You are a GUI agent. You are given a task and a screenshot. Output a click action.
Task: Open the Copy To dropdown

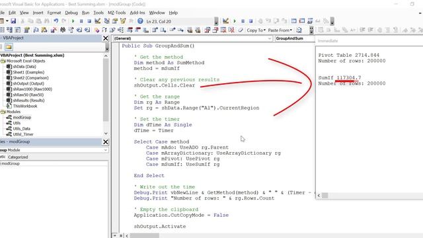click(x=256, y=30)
